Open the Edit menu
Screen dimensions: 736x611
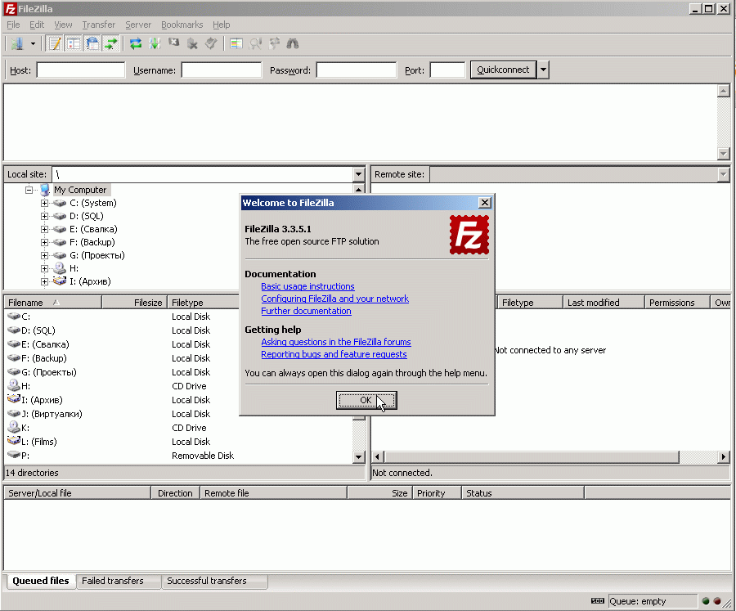(x=37, y=25)
